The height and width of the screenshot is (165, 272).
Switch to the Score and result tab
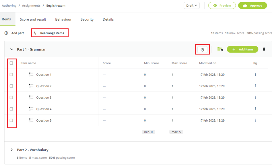coord(33,20)
